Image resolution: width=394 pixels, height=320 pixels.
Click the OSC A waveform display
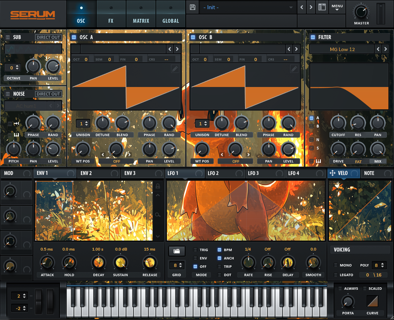coord(126,87)
